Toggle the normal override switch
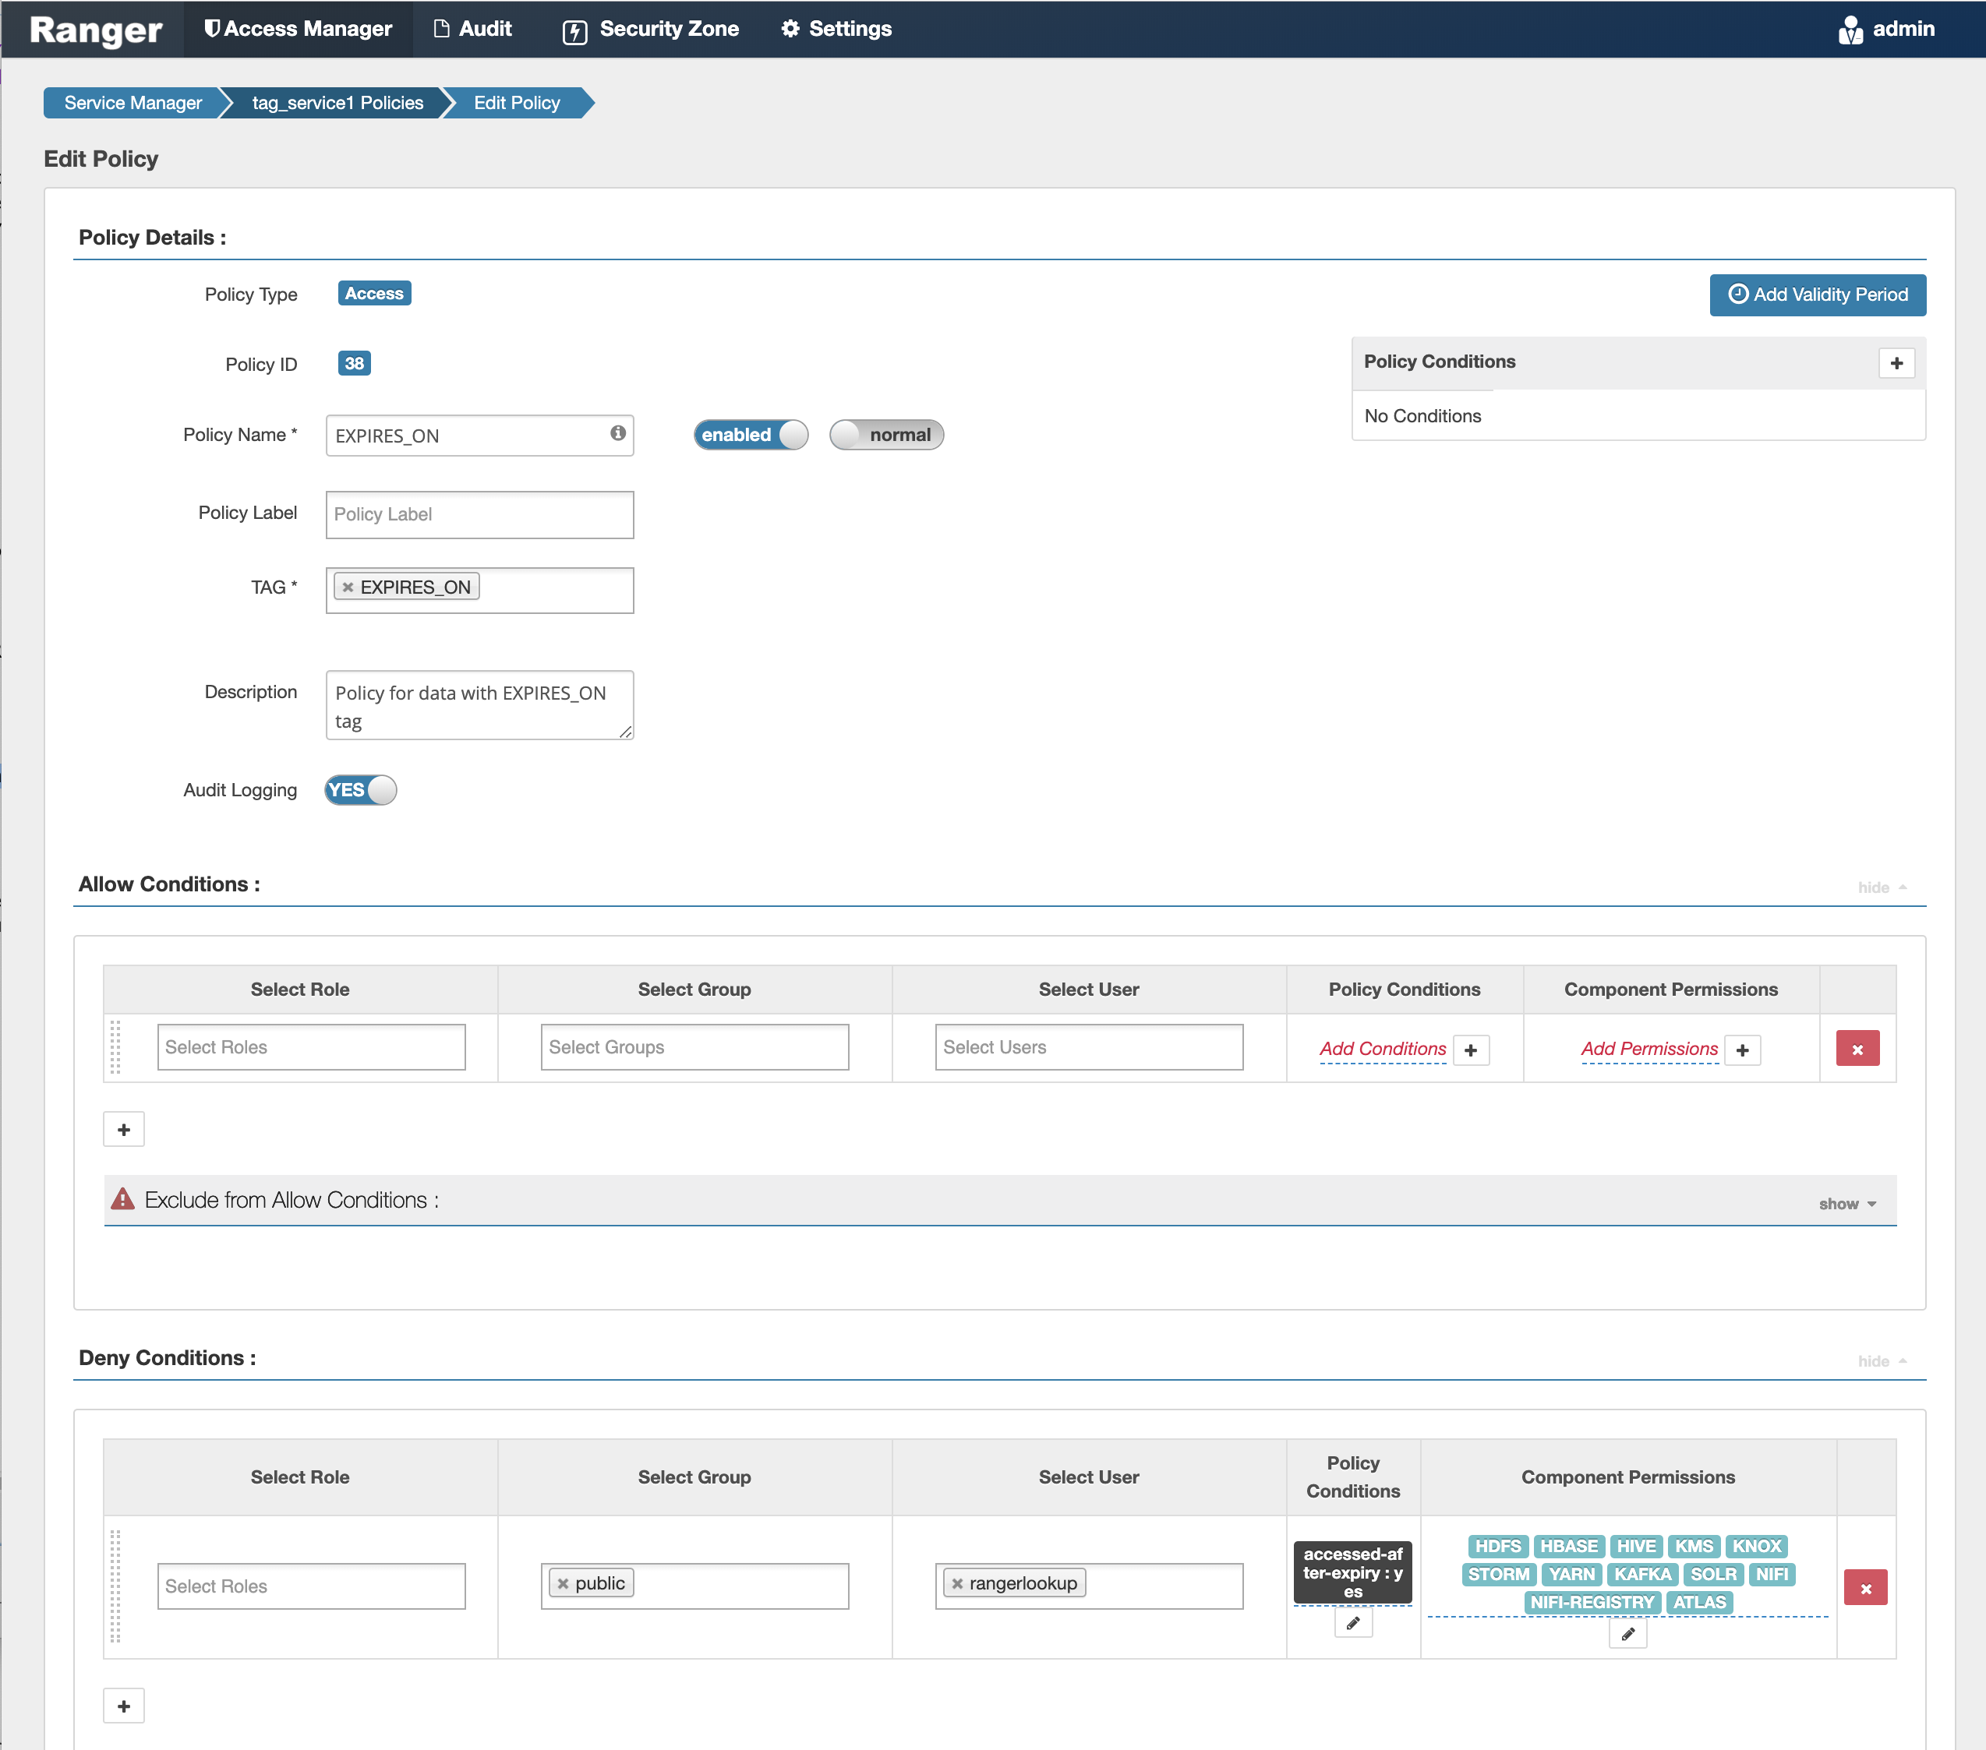1986x1750 pixels. [x=885, y=435]
